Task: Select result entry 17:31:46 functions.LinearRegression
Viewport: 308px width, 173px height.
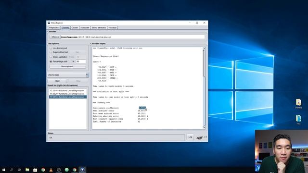Action: pos(68,91)
